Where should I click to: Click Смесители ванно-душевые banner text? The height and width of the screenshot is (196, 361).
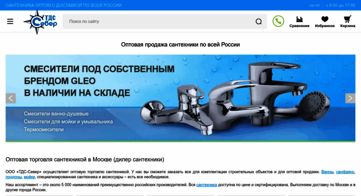(56, 114)
